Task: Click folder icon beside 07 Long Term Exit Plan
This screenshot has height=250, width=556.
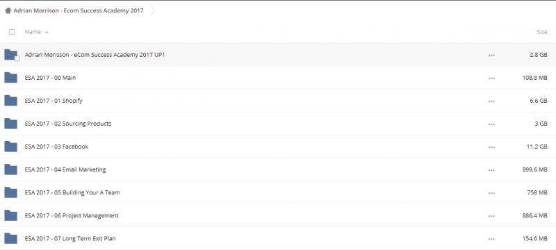Action: coord(10,238)
